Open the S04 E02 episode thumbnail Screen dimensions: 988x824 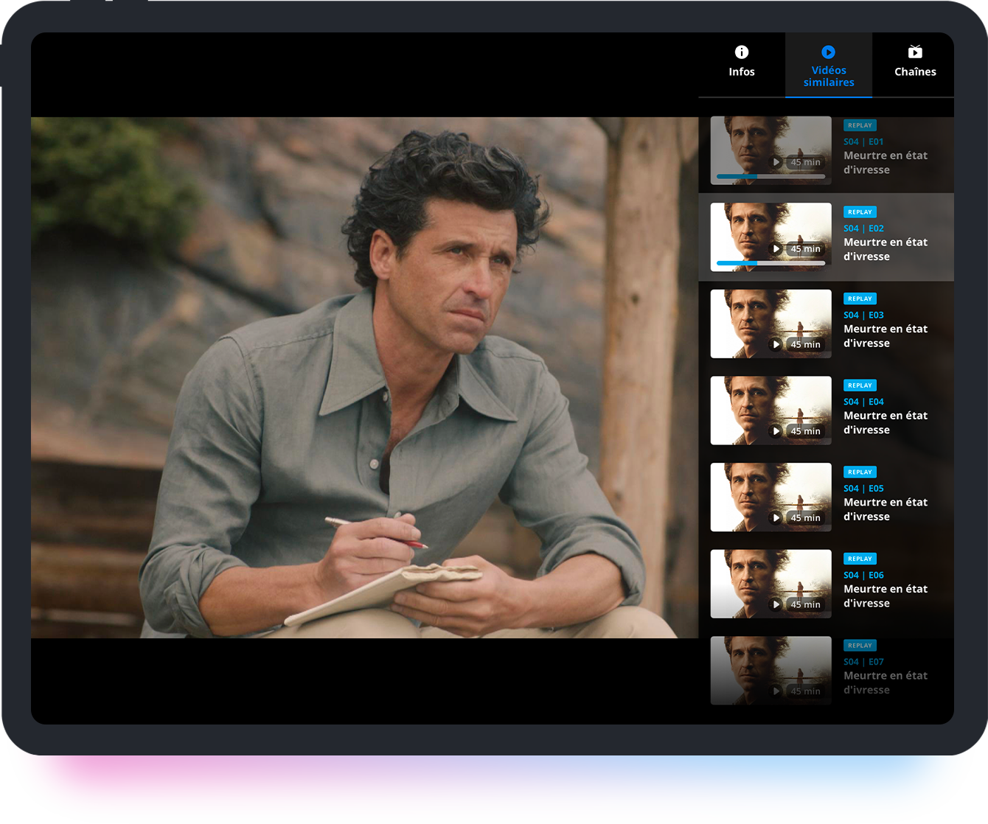[771, 237]
